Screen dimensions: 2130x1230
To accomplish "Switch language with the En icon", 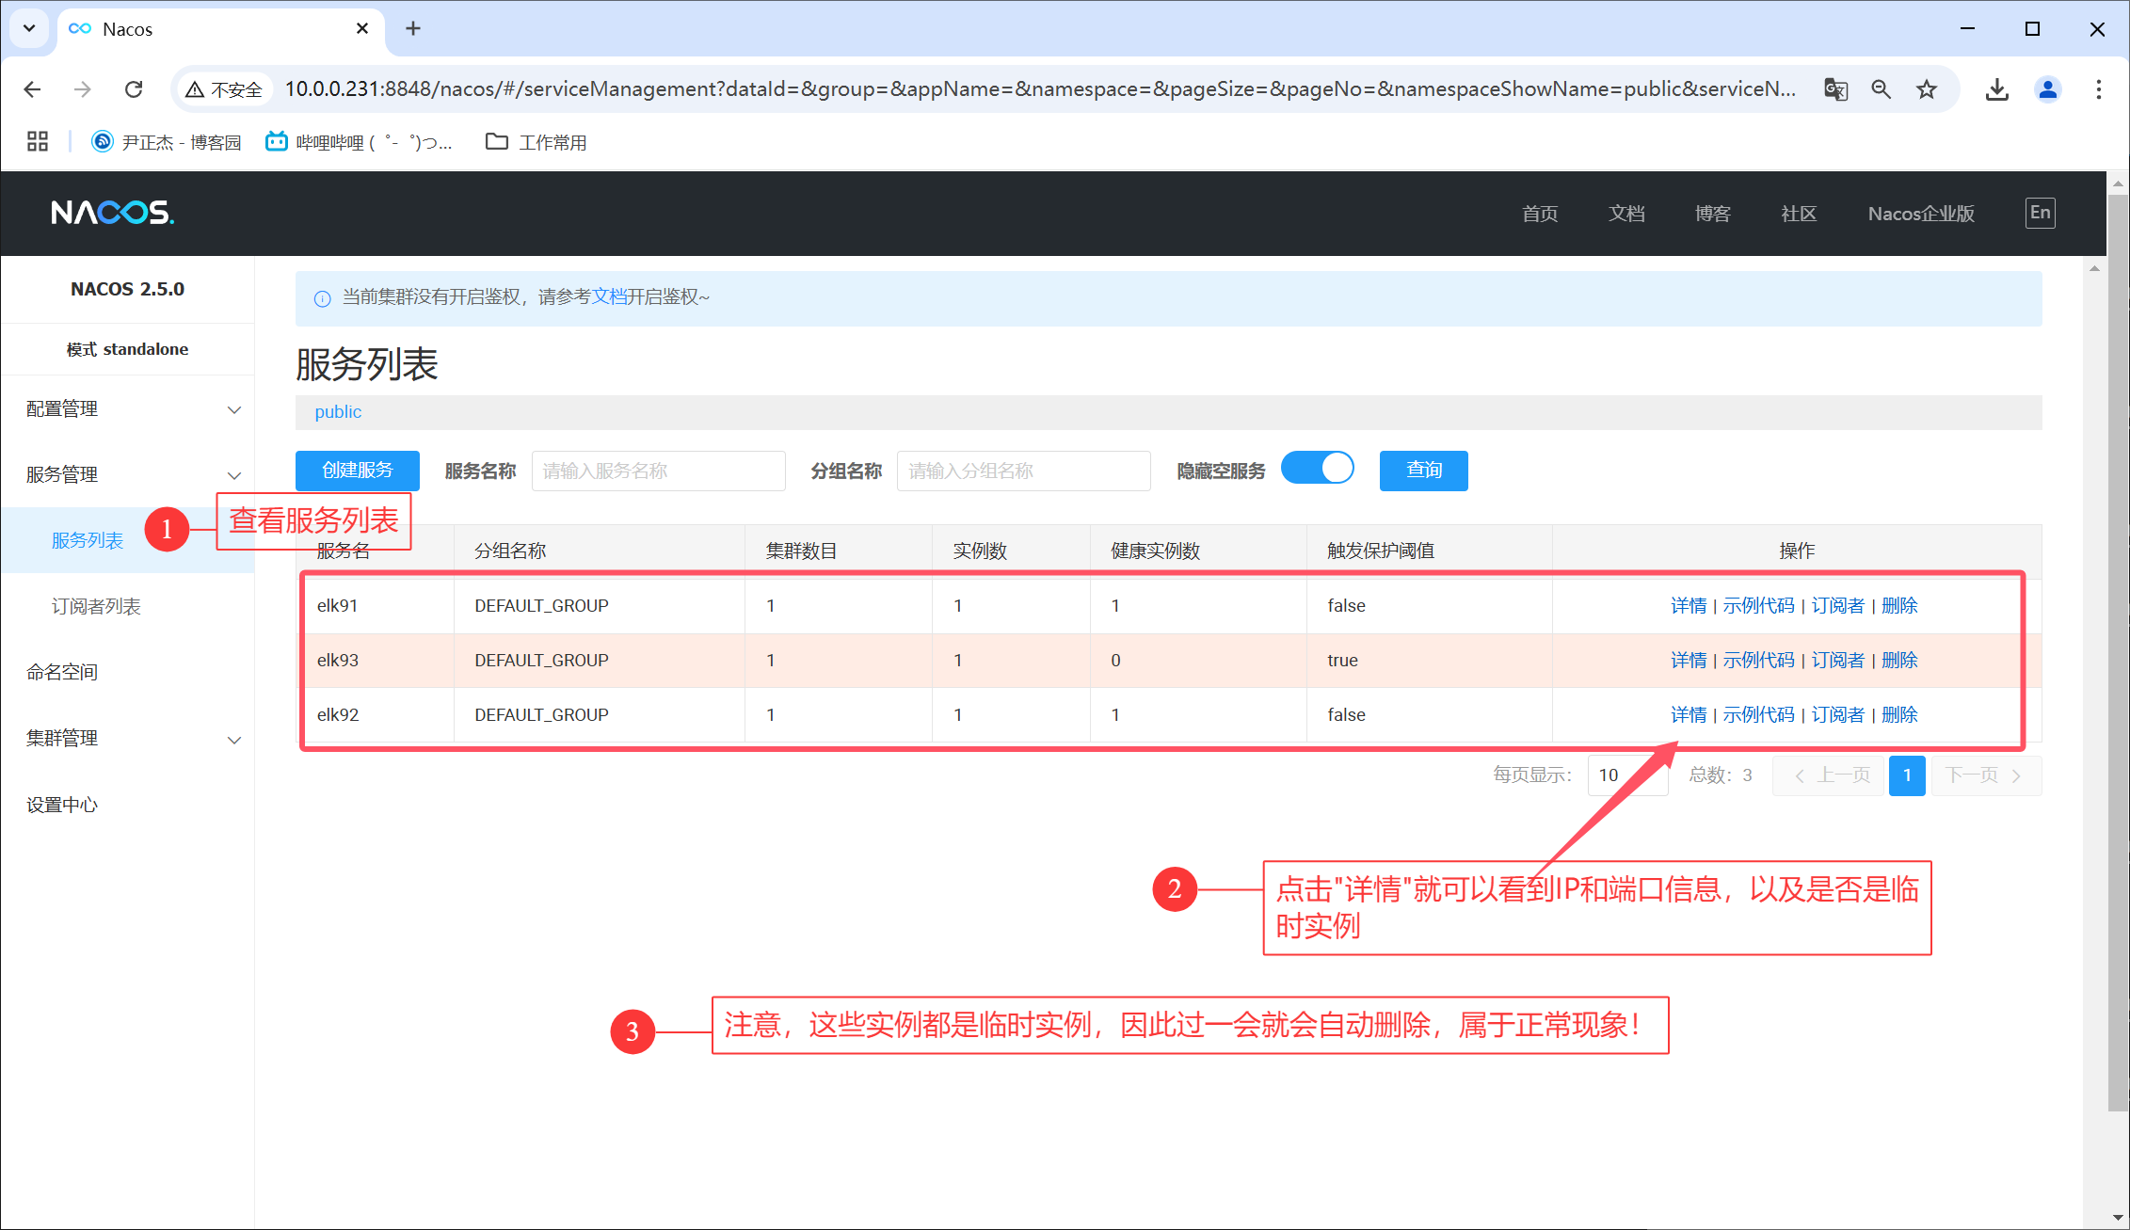I will point(2040,213).
